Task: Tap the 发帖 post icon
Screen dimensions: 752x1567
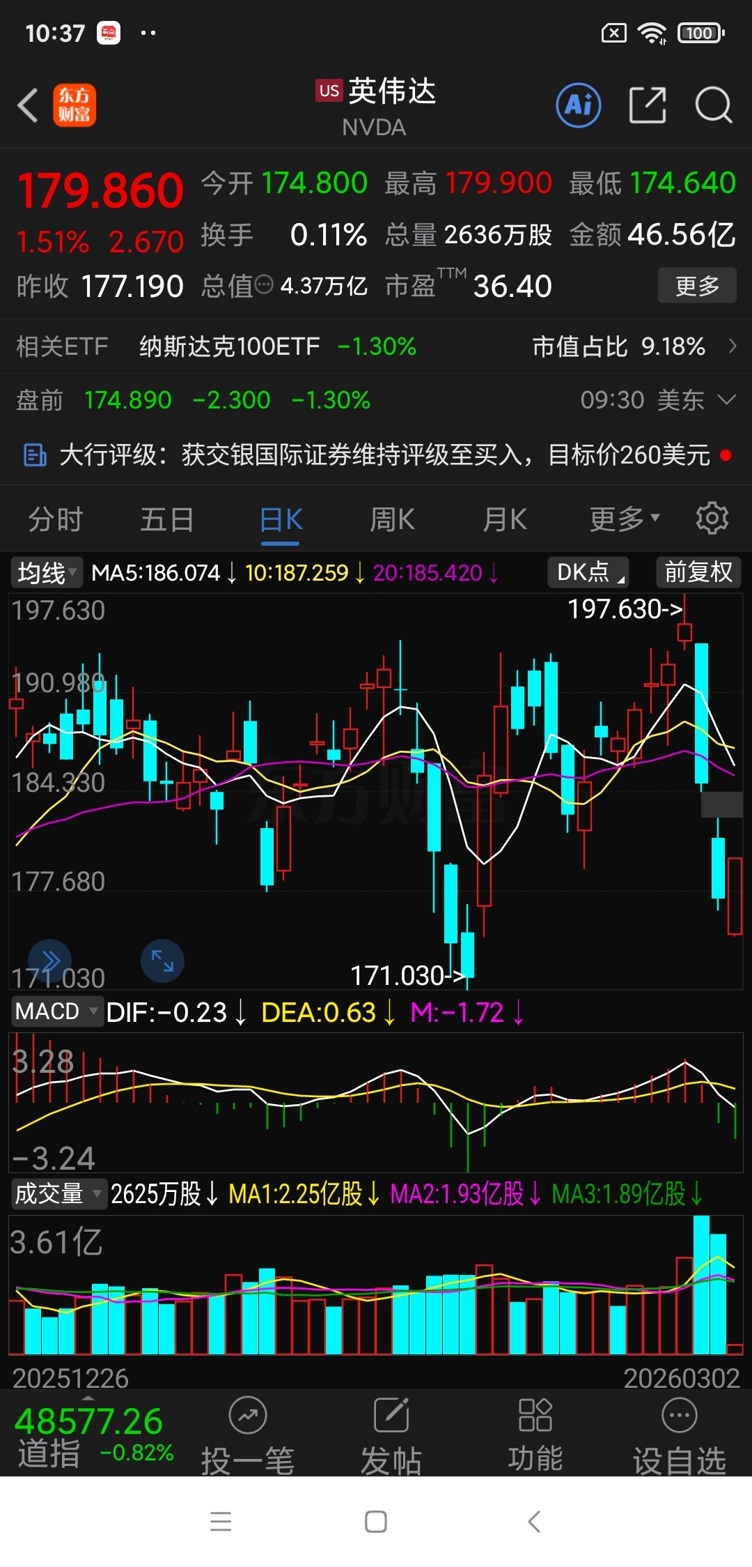Action: pos(391,1416)
